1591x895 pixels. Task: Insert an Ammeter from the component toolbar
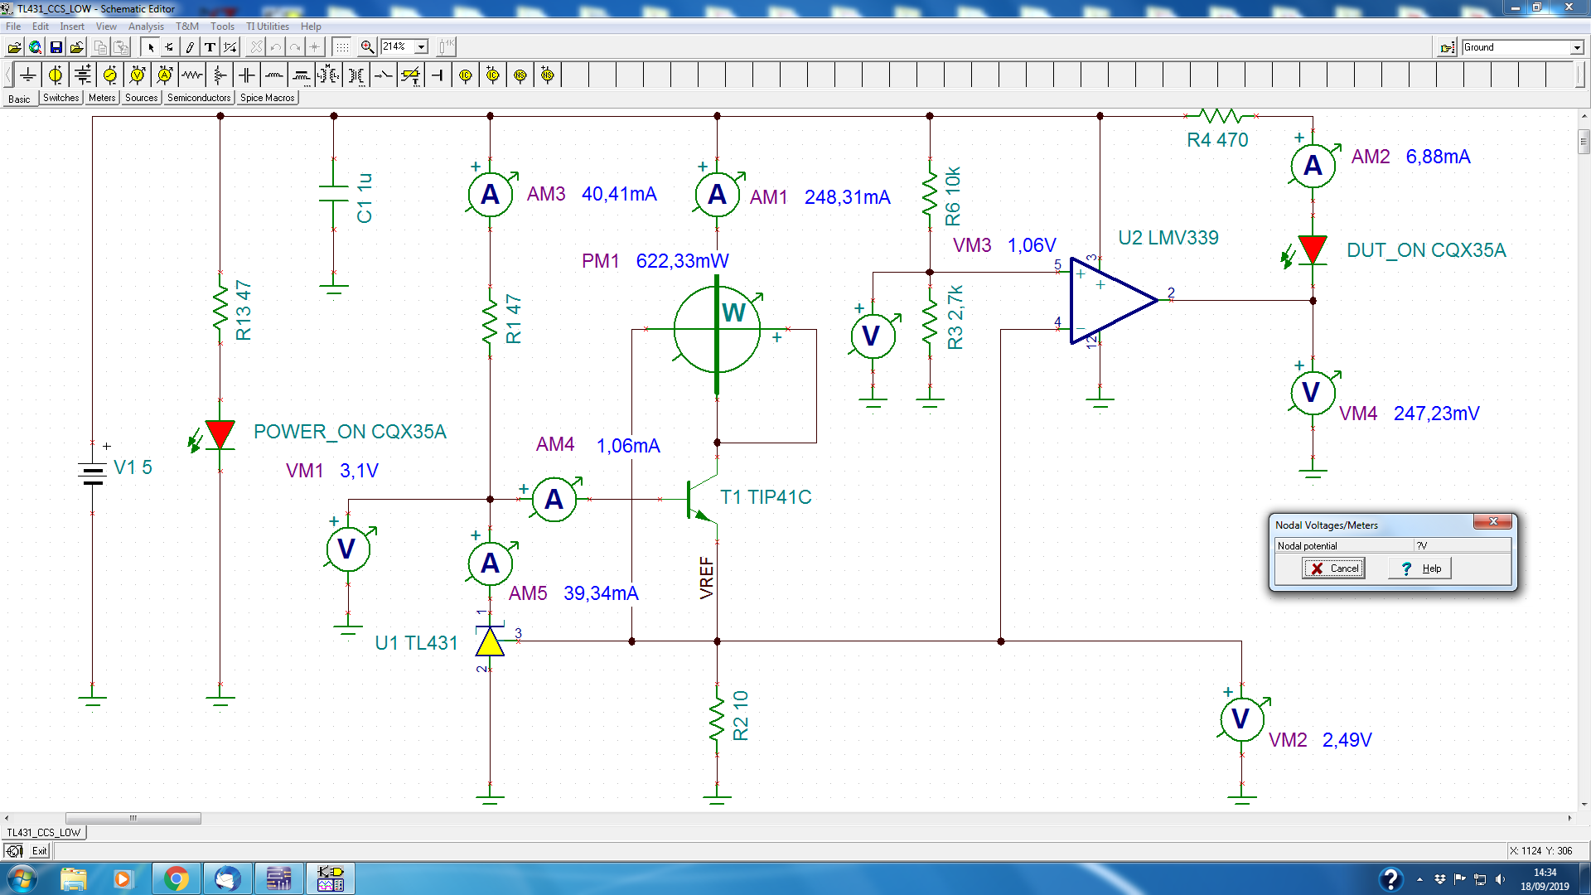tap(165, 75)
